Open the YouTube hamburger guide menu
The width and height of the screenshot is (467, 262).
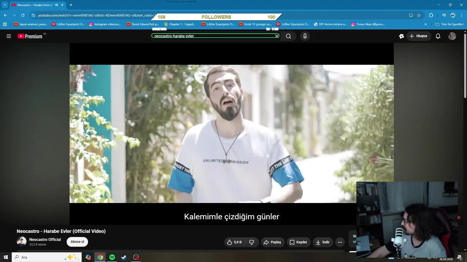pyautogui.click(x=9, y=36)
